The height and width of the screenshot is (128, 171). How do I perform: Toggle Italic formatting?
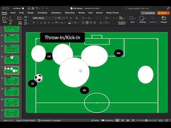[x=37, y=22]
